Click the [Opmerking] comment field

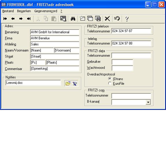point(55,69)
